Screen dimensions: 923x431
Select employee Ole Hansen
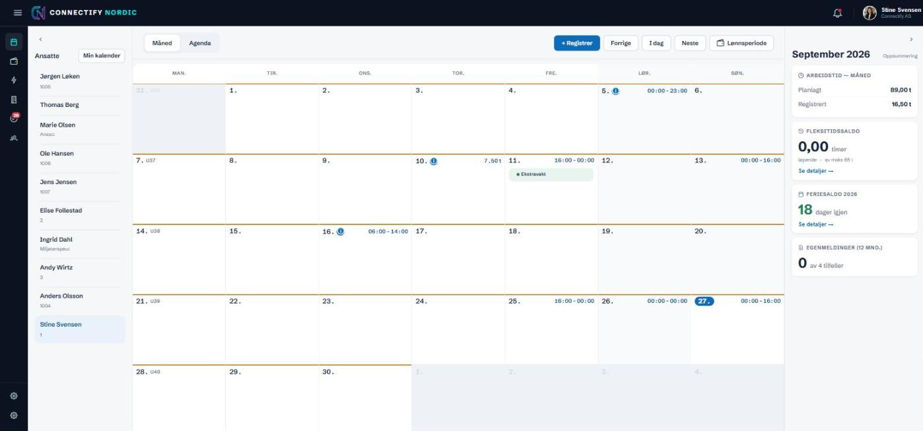[79, 158]
